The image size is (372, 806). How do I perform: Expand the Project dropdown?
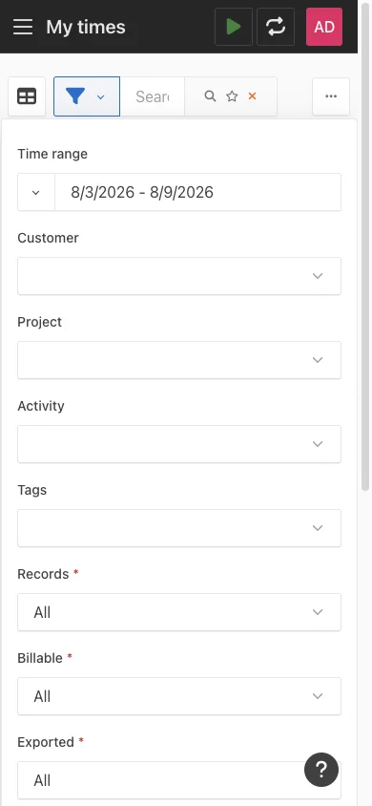pos(179,360)
